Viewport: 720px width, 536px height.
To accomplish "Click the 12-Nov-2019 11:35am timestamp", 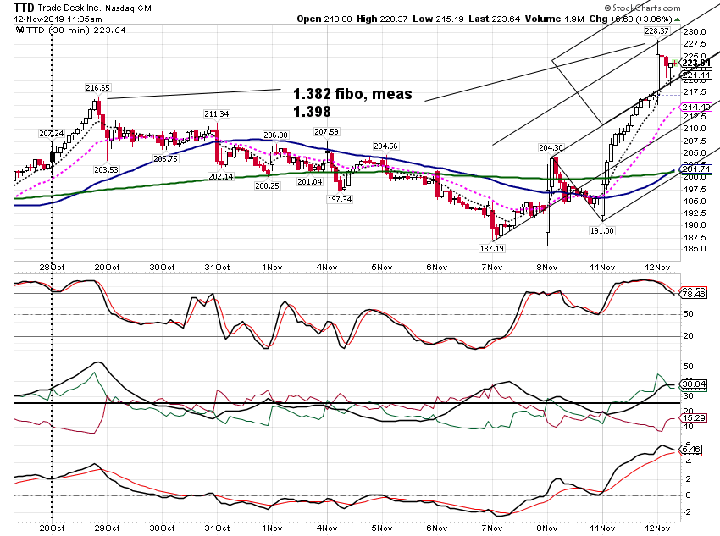I will click(58, 19).
